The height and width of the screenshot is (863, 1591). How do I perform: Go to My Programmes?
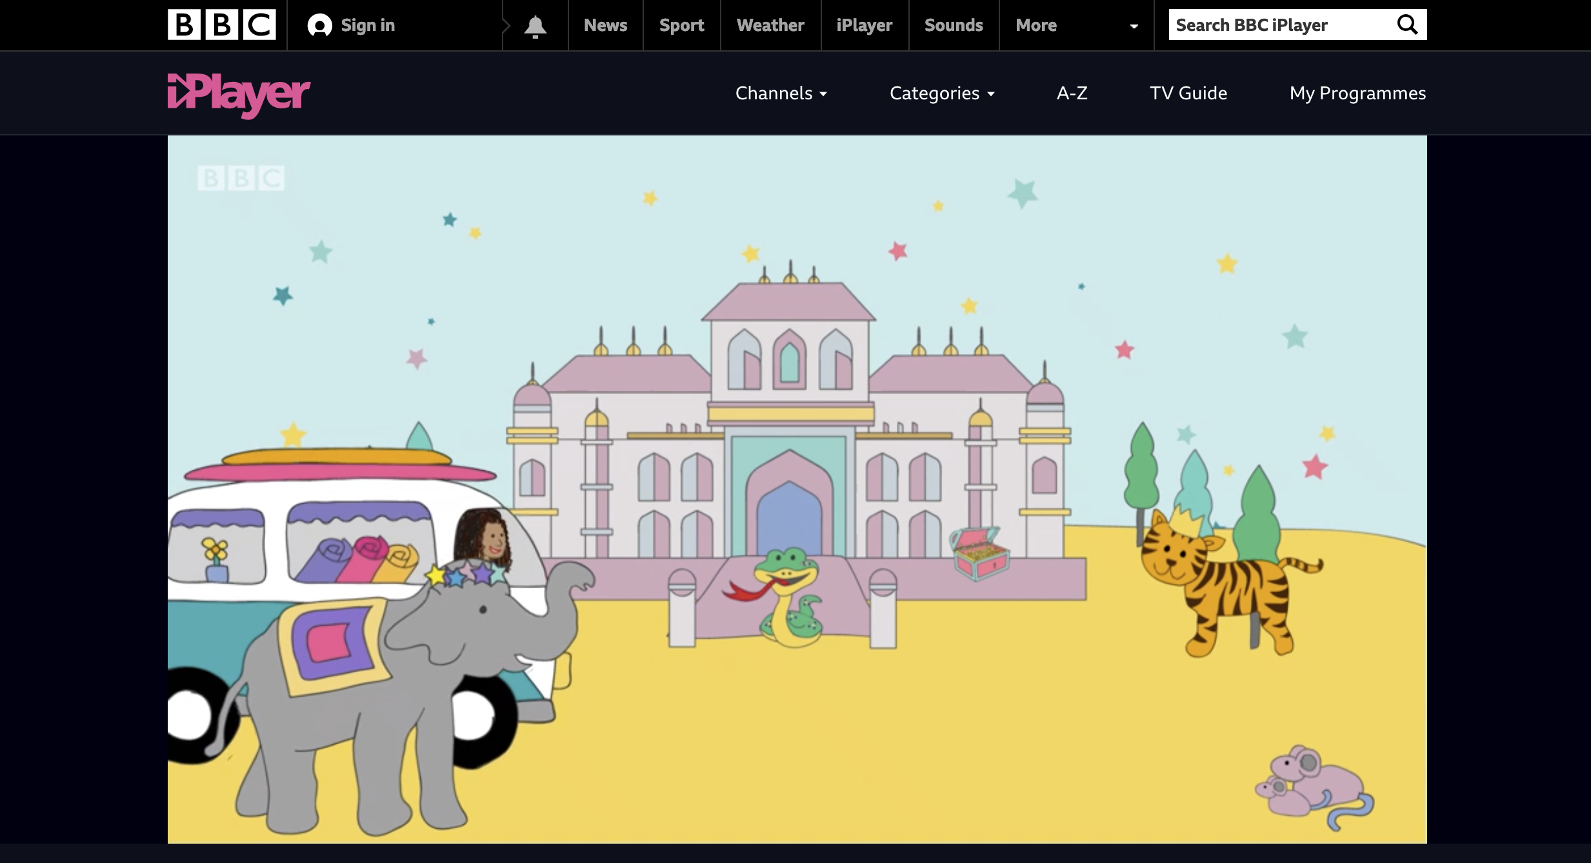coord(1357,94)
